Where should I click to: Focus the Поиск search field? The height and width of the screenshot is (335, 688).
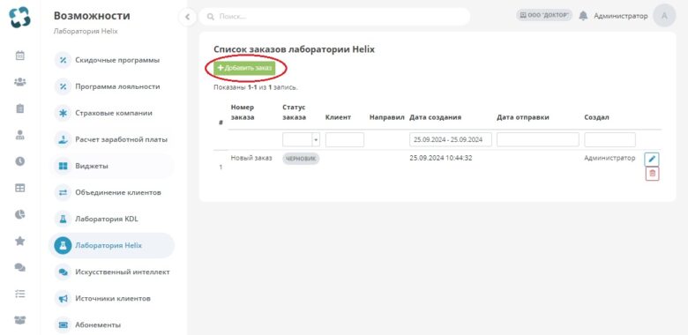[x=334, y=17]
